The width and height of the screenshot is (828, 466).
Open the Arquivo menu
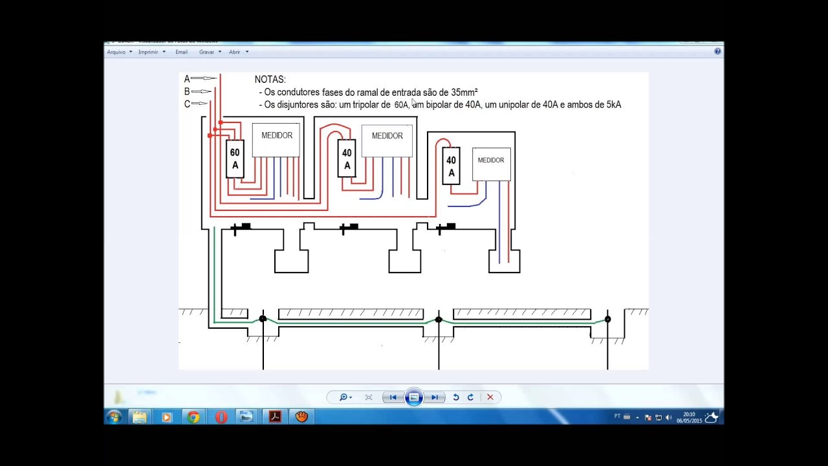(x=116, y=52)
